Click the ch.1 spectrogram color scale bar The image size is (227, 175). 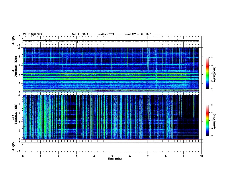click(x=207, y=73)
